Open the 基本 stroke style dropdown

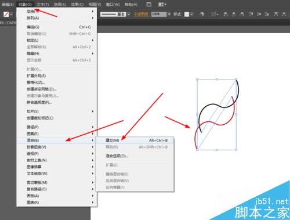pos(129,15)
